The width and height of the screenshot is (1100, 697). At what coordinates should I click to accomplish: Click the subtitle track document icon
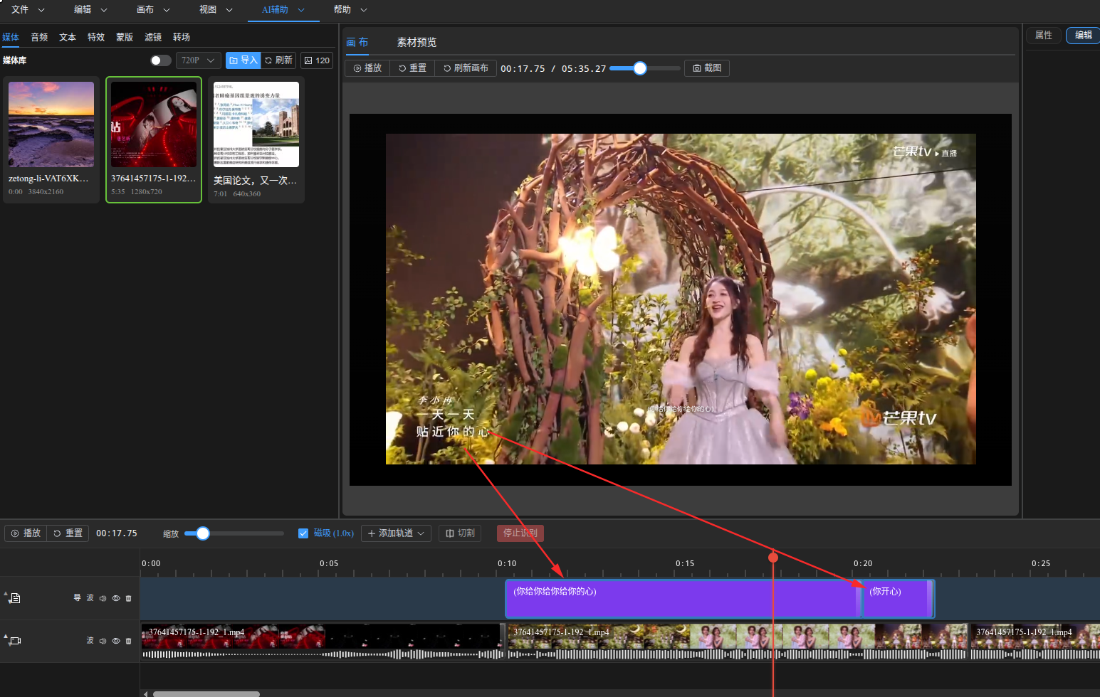[15, 598]
